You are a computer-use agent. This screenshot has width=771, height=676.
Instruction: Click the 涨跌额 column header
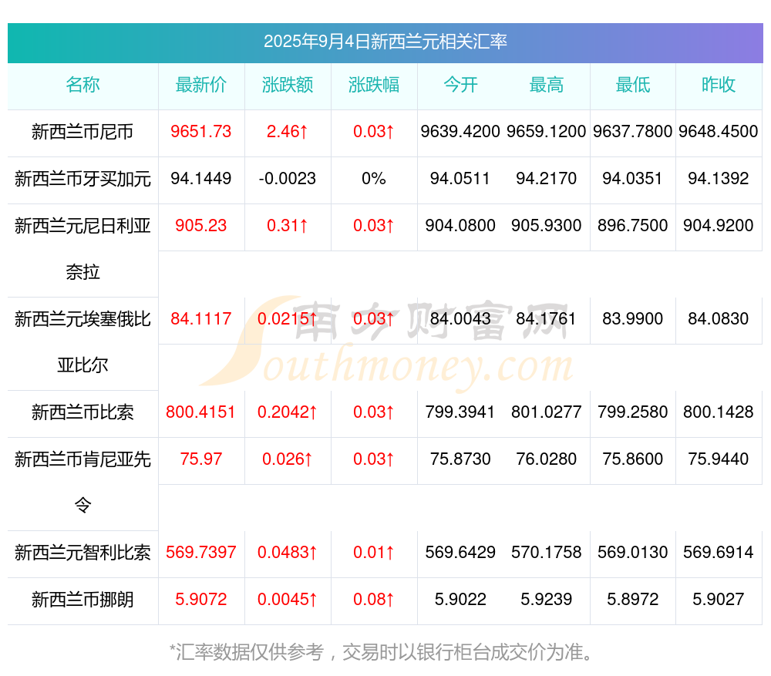(x=288, y=85)
